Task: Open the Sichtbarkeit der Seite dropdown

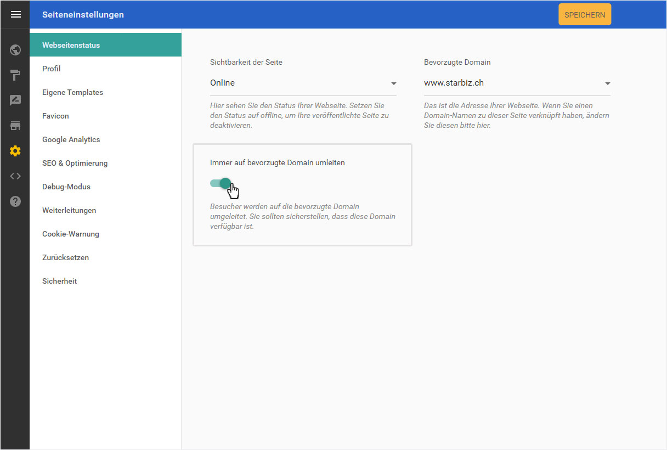Action: click(303, 83)
